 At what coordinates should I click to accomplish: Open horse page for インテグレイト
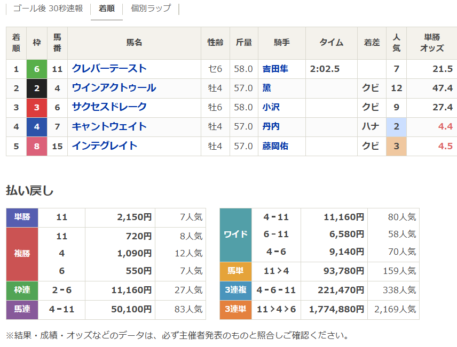105,146
